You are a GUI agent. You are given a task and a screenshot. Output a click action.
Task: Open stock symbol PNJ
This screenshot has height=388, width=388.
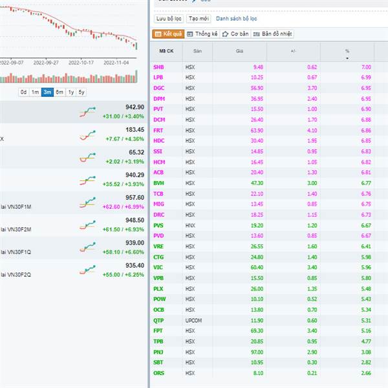point(158,352)
